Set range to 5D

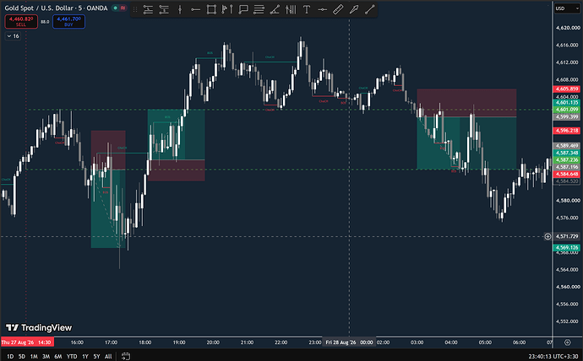[22, 356]
